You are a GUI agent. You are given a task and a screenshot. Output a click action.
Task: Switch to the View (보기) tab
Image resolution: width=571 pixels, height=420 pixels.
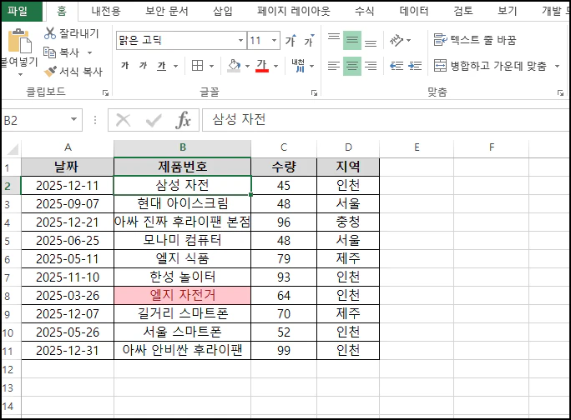508,11
